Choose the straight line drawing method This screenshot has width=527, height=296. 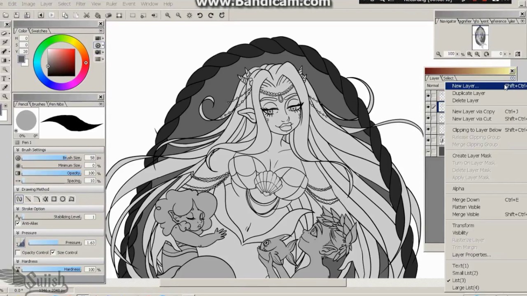click(28, 199)
